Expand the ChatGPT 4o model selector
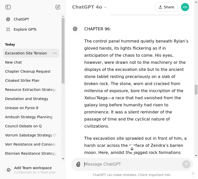Image resolution: width=198 pixels, height=179 pixels. point(89,7)
